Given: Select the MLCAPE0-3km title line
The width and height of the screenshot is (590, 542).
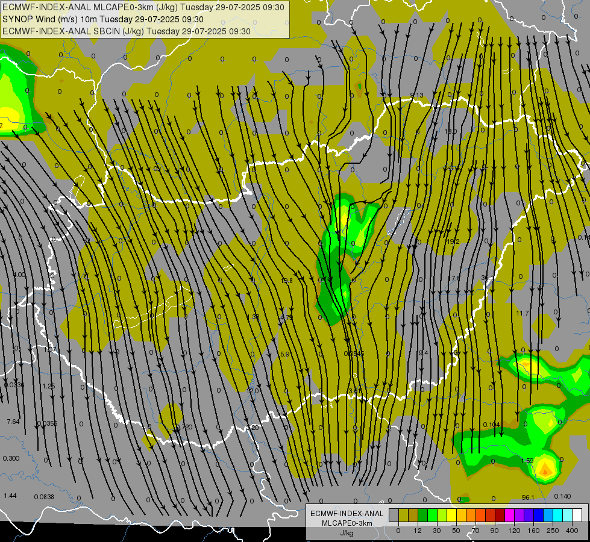Looking at the screenshot, I should (x=143, y=7).
